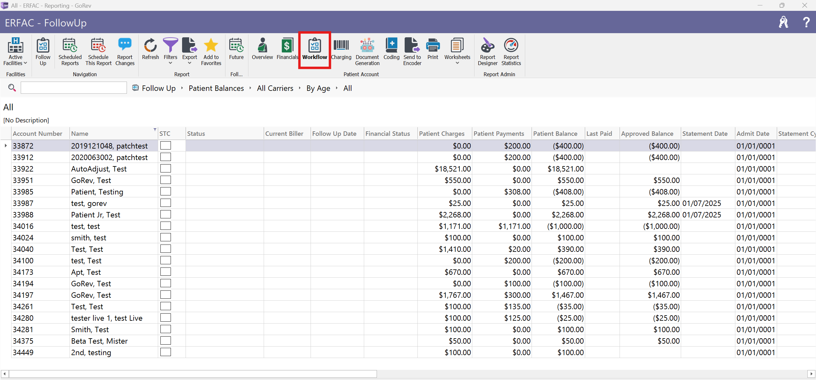Select name 'tester live 1, test Live'
This screenshot has height=380, width=816.
point(107,318)
